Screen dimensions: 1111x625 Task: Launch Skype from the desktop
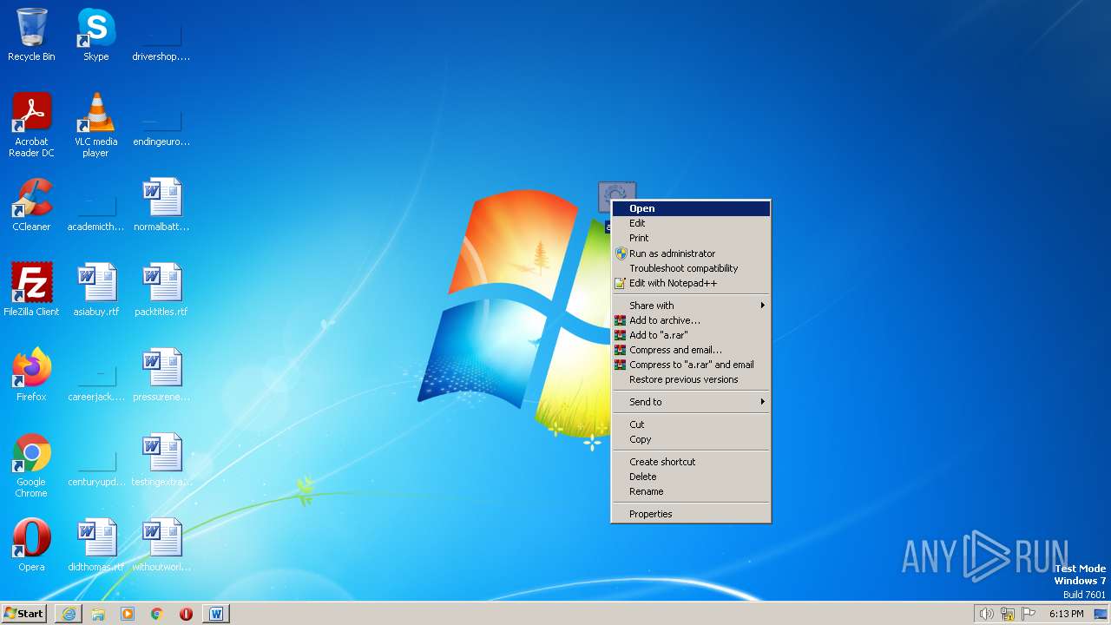pos(95,35)
